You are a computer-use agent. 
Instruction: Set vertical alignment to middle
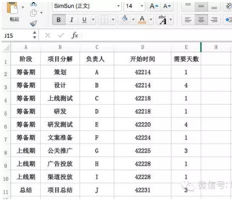[201, 7]
